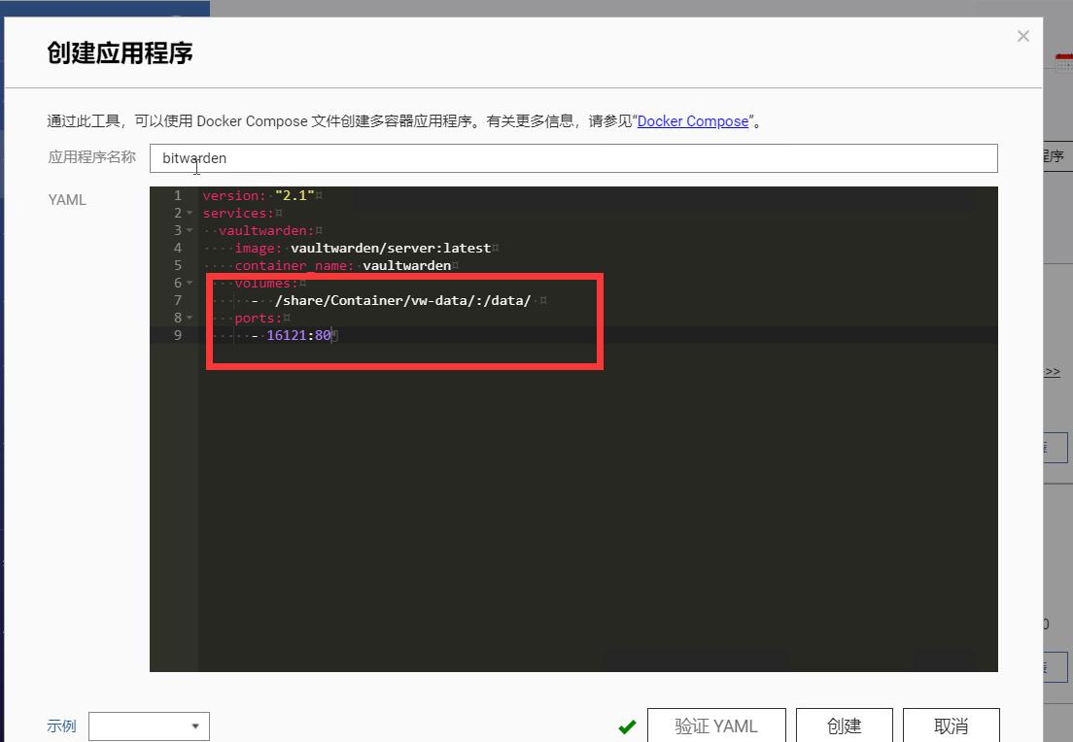Click the image value vaultwarden/server:latest
Screen dimensions: 1073x742
click(393, 248)
